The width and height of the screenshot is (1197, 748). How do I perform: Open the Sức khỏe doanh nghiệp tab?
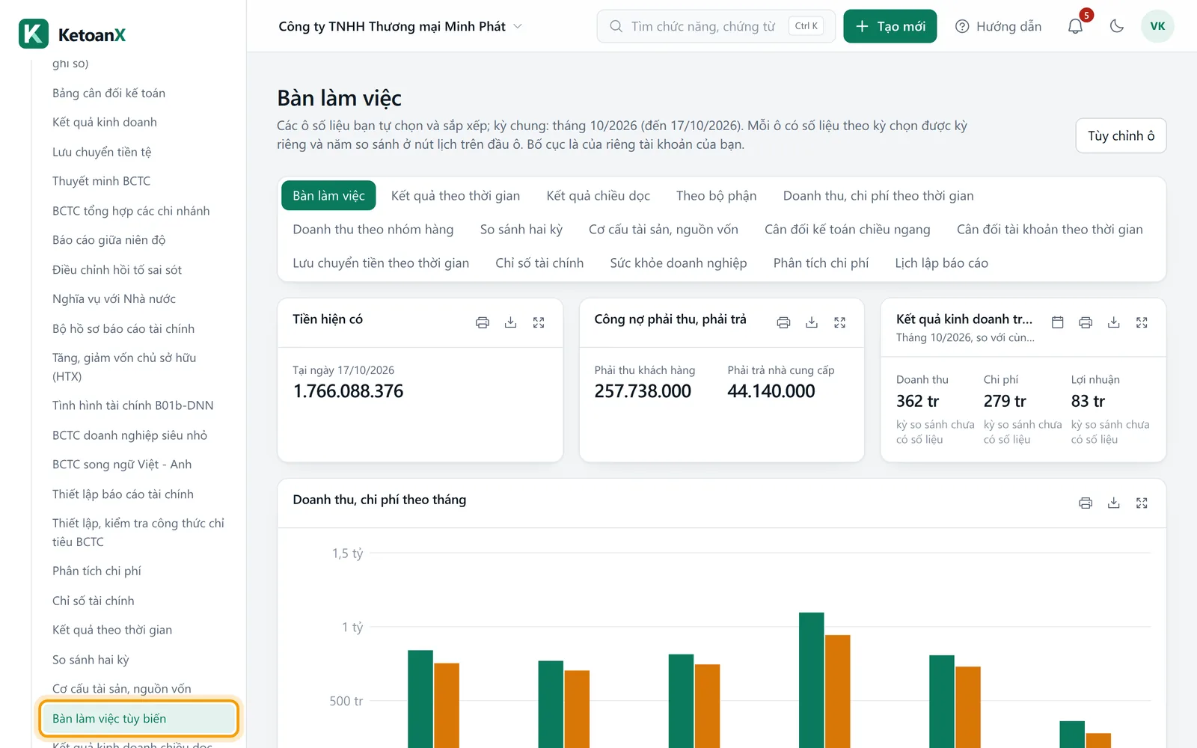click(x=679, y=263)
